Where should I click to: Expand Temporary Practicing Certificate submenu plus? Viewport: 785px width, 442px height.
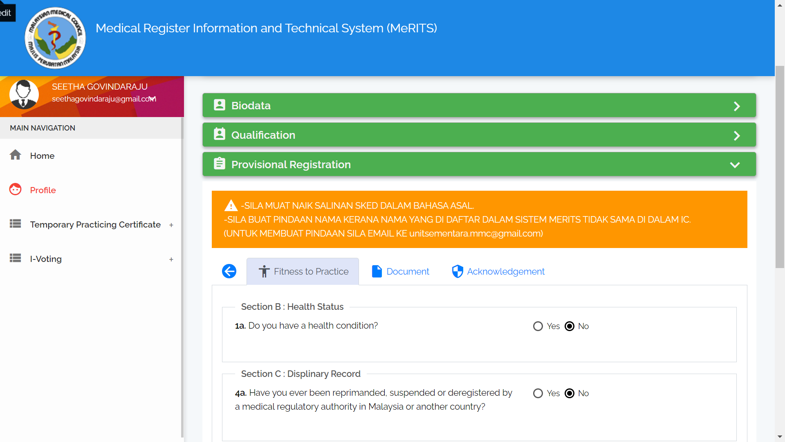click(x=171, y=225)
